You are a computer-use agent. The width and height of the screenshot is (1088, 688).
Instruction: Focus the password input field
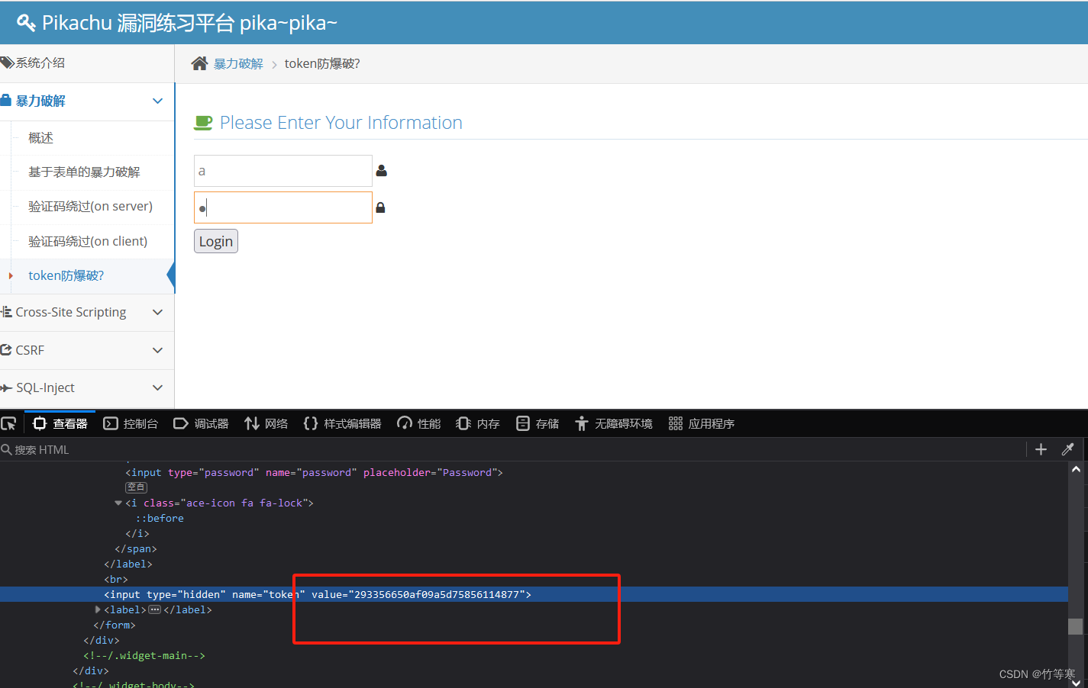283,207
